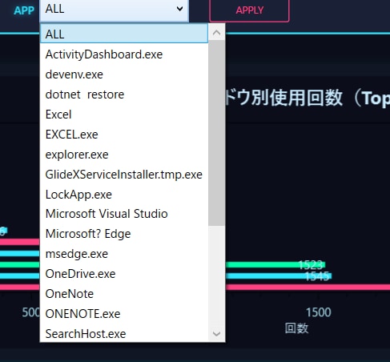Pick dotnet restore from the list
The width and height of the screenshot is (390, 362).
(x=124, y=95)
